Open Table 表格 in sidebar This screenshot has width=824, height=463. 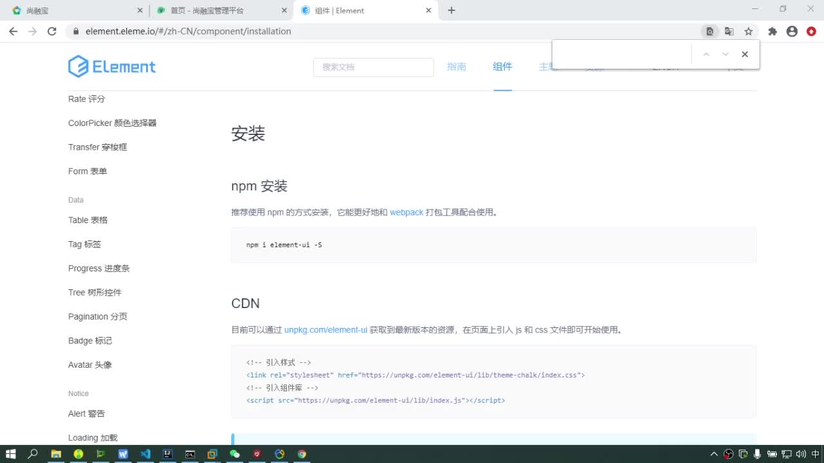click(x=88, y=220)
